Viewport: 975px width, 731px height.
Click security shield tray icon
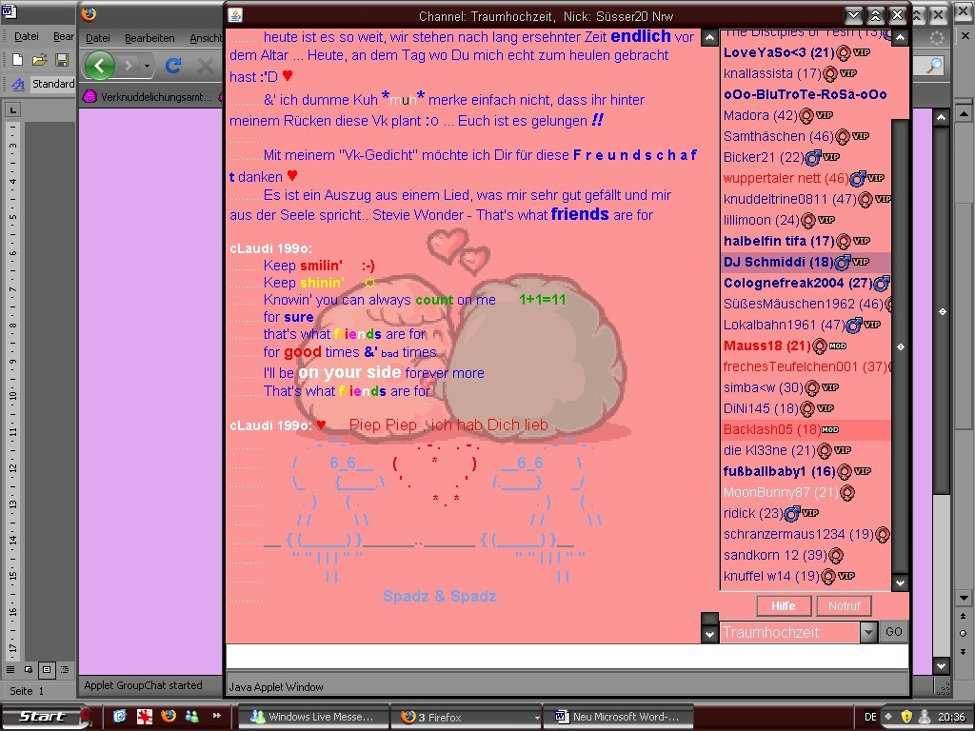click(906, 716)
